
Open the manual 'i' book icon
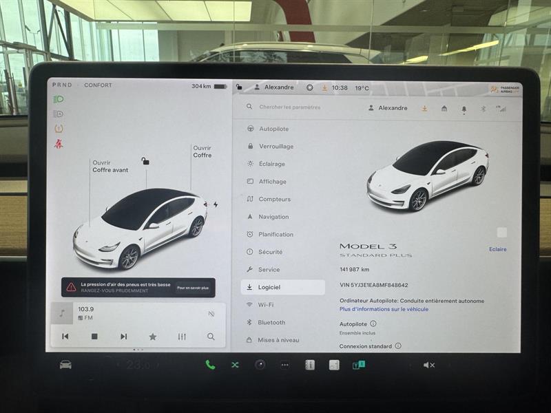pyautogui.click(x=309, y=366)
